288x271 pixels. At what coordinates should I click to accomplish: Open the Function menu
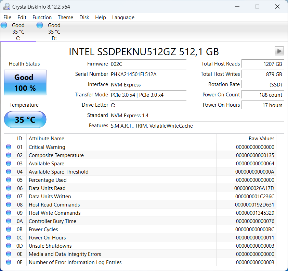point(42,17)
